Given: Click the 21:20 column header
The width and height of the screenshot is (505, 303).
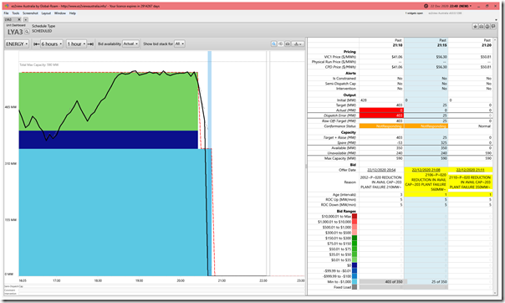Looking at the screenshot, I should pyautogui.click(x=487, y=45).
